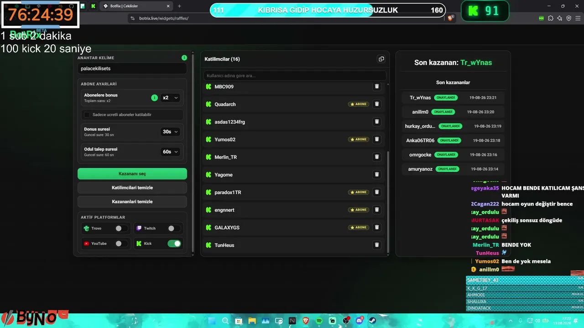Select Anka06TR06 in recent winners
Screen dimensions: 584x328
(453, 140)
